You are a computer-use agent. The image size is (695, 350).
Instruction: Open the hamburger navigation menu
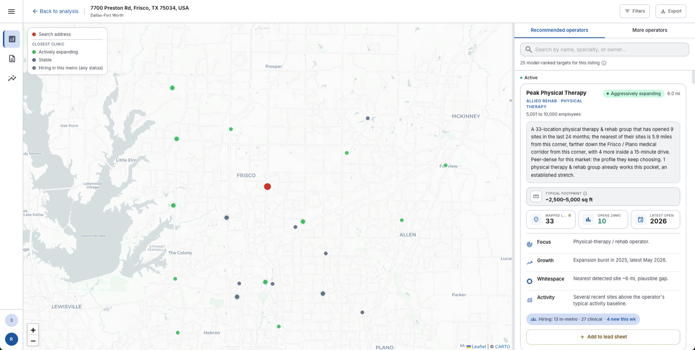(11, 11)
